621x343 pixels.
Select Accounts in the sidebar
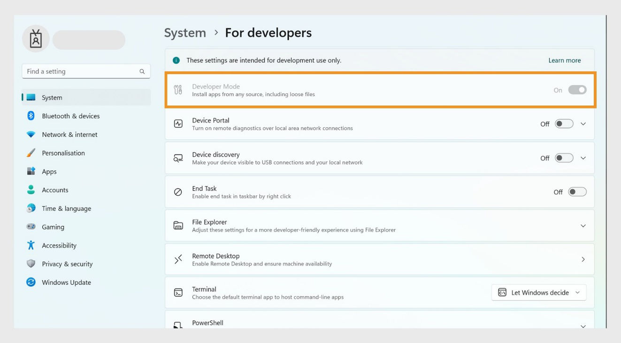[86, 190]
